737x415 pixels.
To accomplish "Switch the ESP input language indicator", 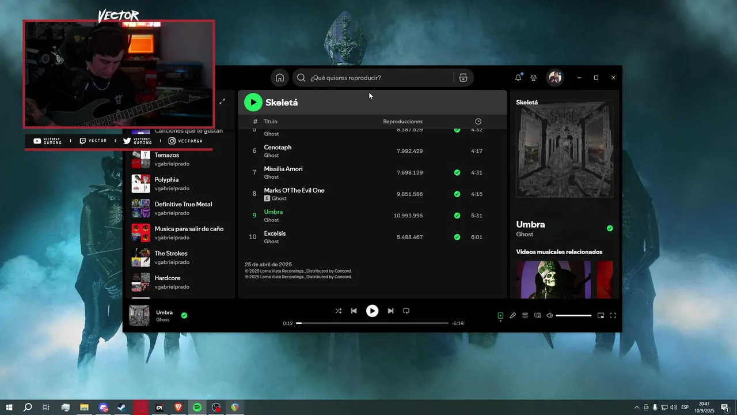I will (685, 408).
